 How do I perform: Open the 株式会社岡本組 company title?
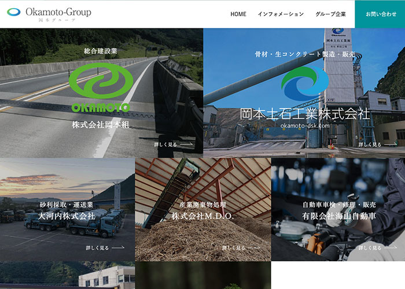[101, 125]
